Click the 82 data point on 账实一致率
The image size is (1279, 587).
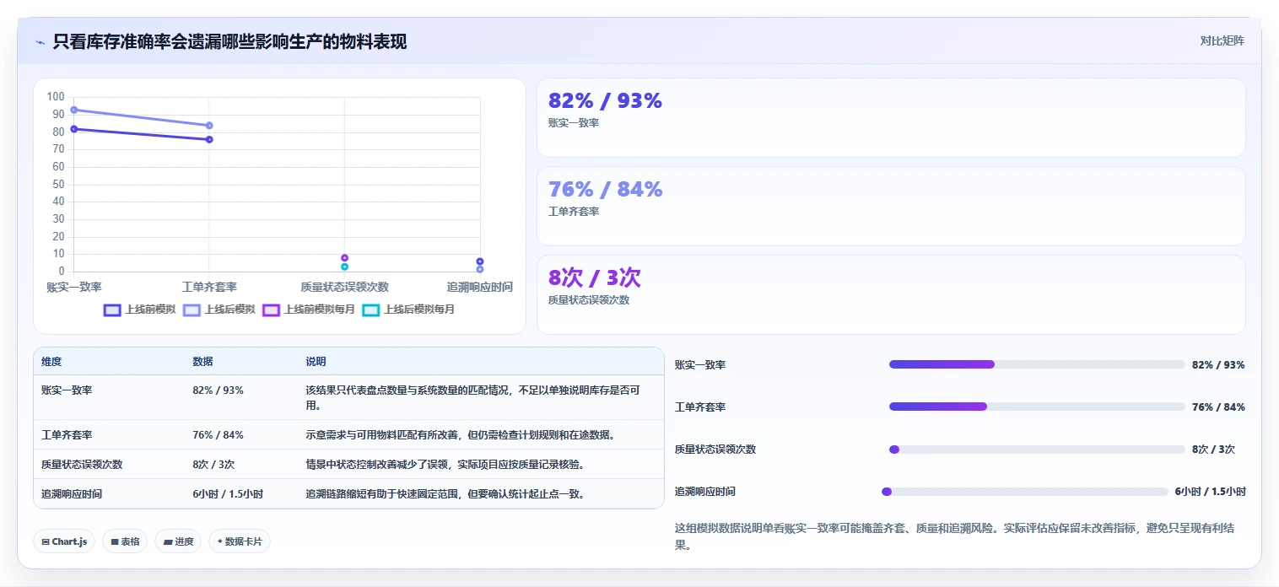tap(74, 129)
